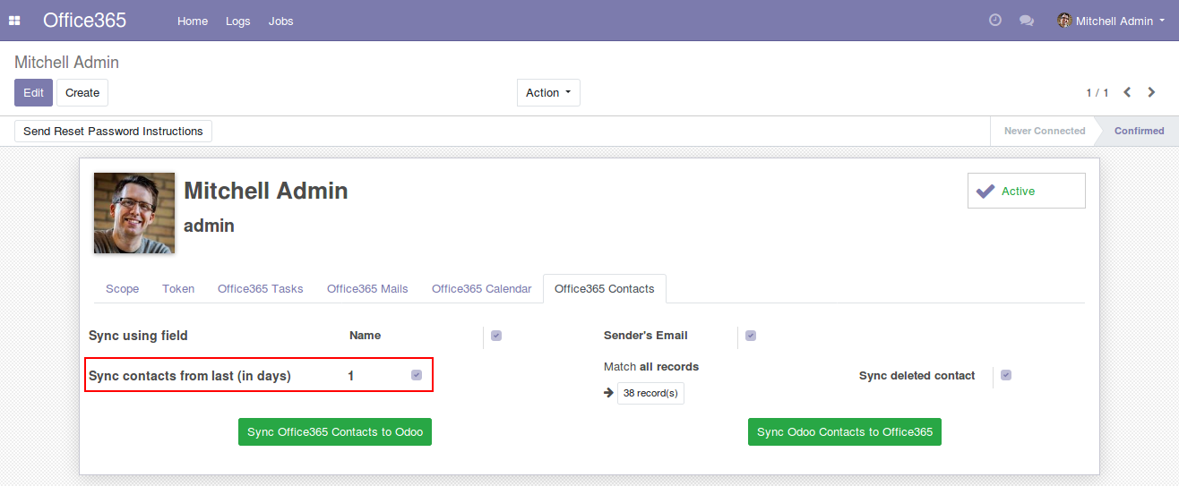The height and width of the screenshot is (486, 1179).
Task: Click the arrow beside 38 record(s)
Action: (x=609, y=393)
